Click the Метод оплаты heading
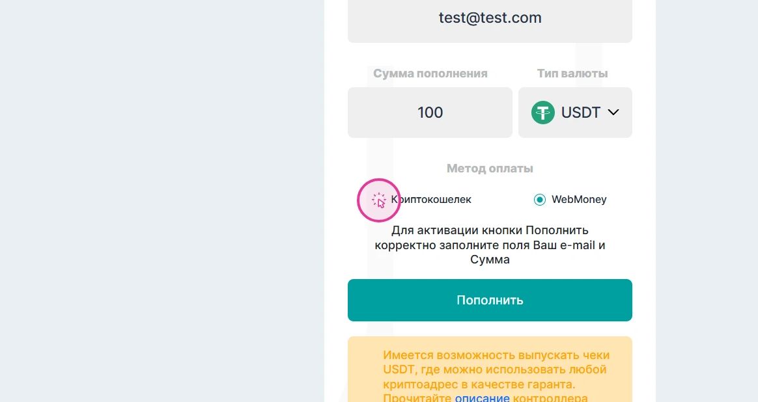 coord(490,168)
